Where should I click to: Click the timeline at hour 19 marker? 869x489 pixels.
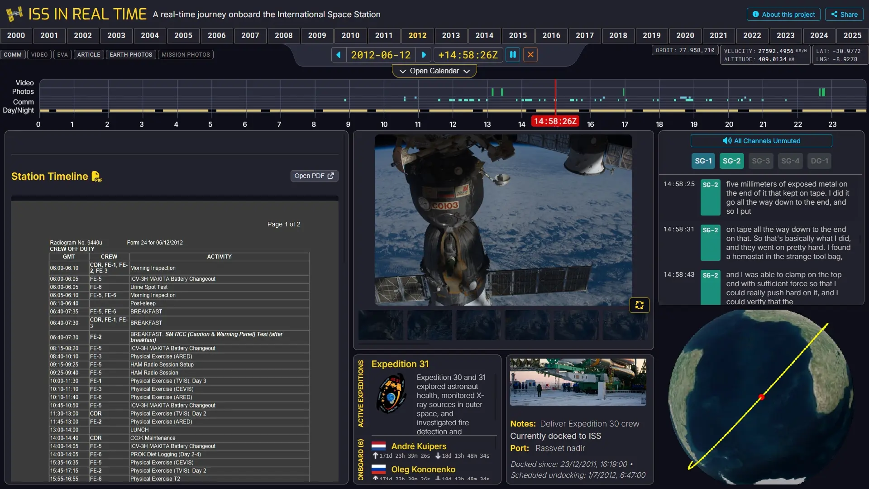[694, 124]
